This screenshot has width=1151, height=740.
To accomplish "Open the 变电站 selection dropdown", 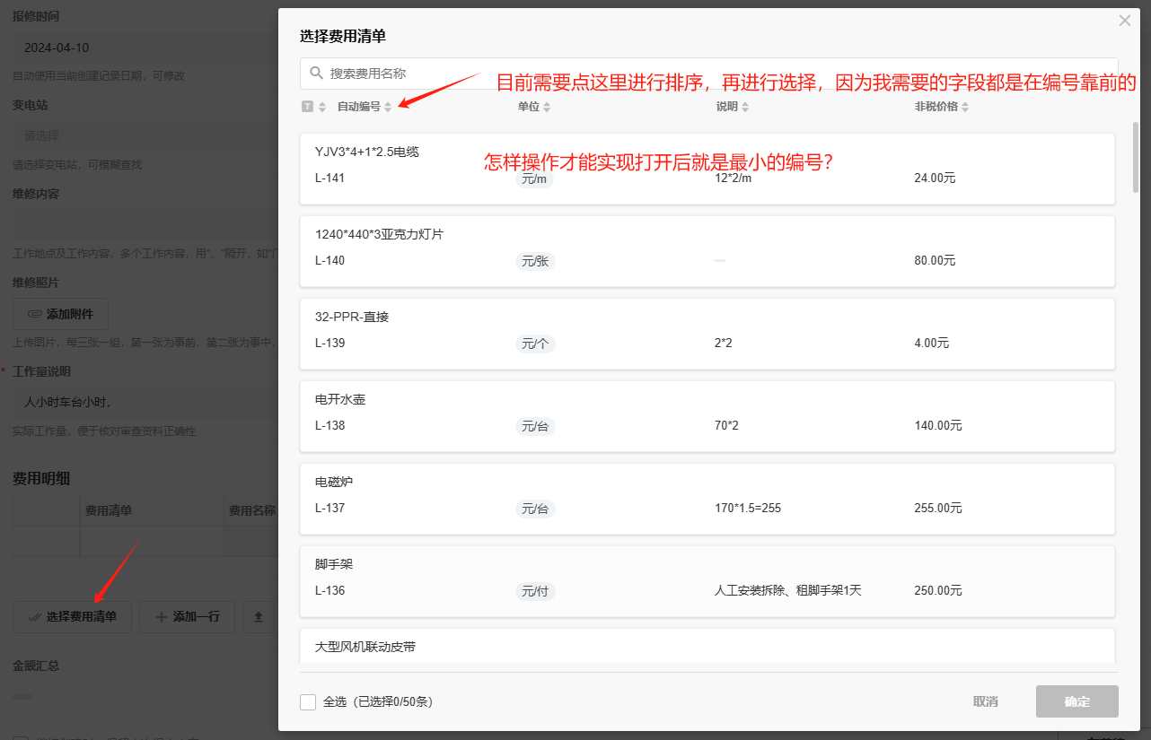I will point(144,135).
